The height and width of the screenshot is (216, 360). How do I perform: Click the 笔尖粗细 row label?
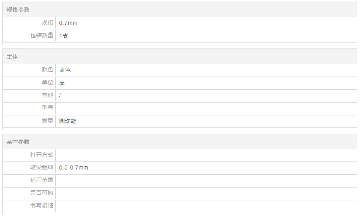tap(42, 168)
